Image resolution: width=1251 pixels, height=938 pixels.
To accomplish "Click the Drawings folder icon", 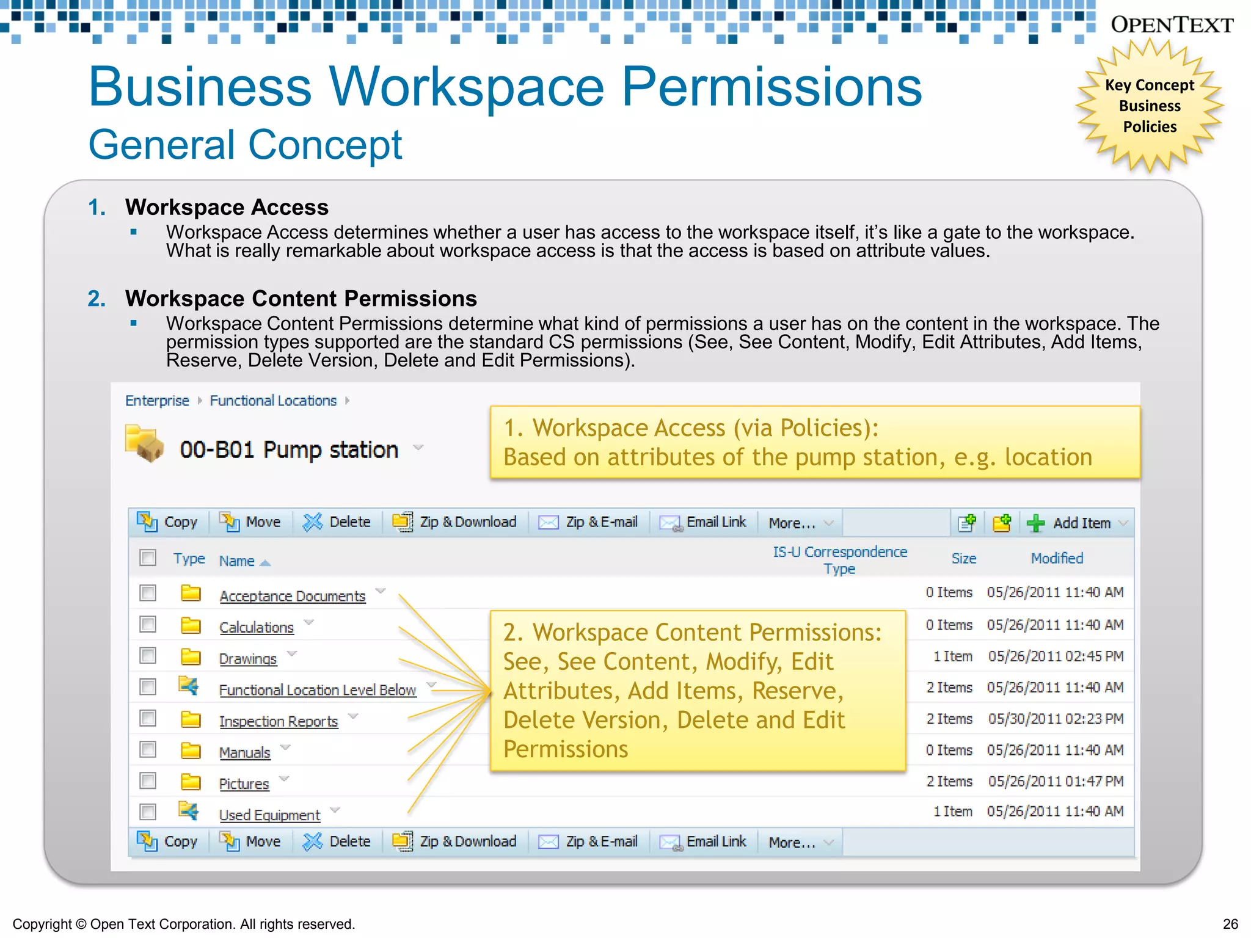I will tap(191, 656).
